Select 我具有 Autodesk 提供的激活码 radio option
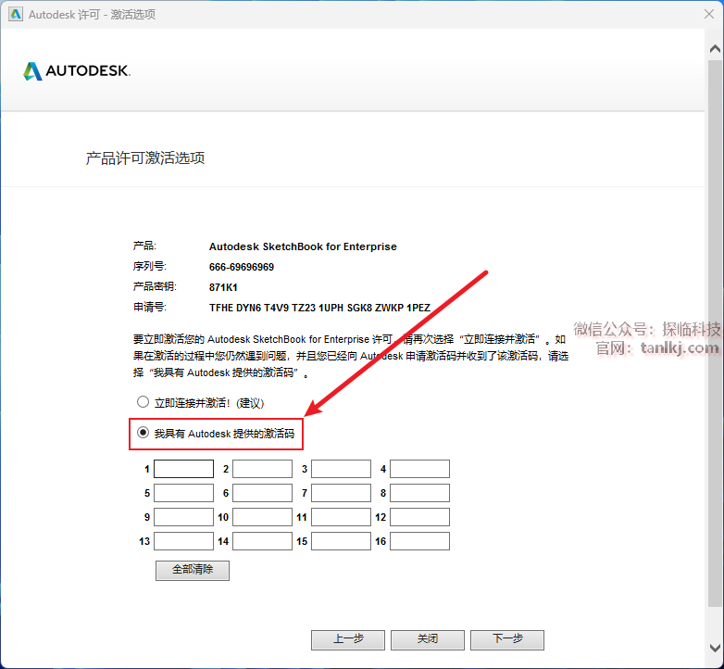This screenshot has height=669, width=724. (x=143, y=433)
